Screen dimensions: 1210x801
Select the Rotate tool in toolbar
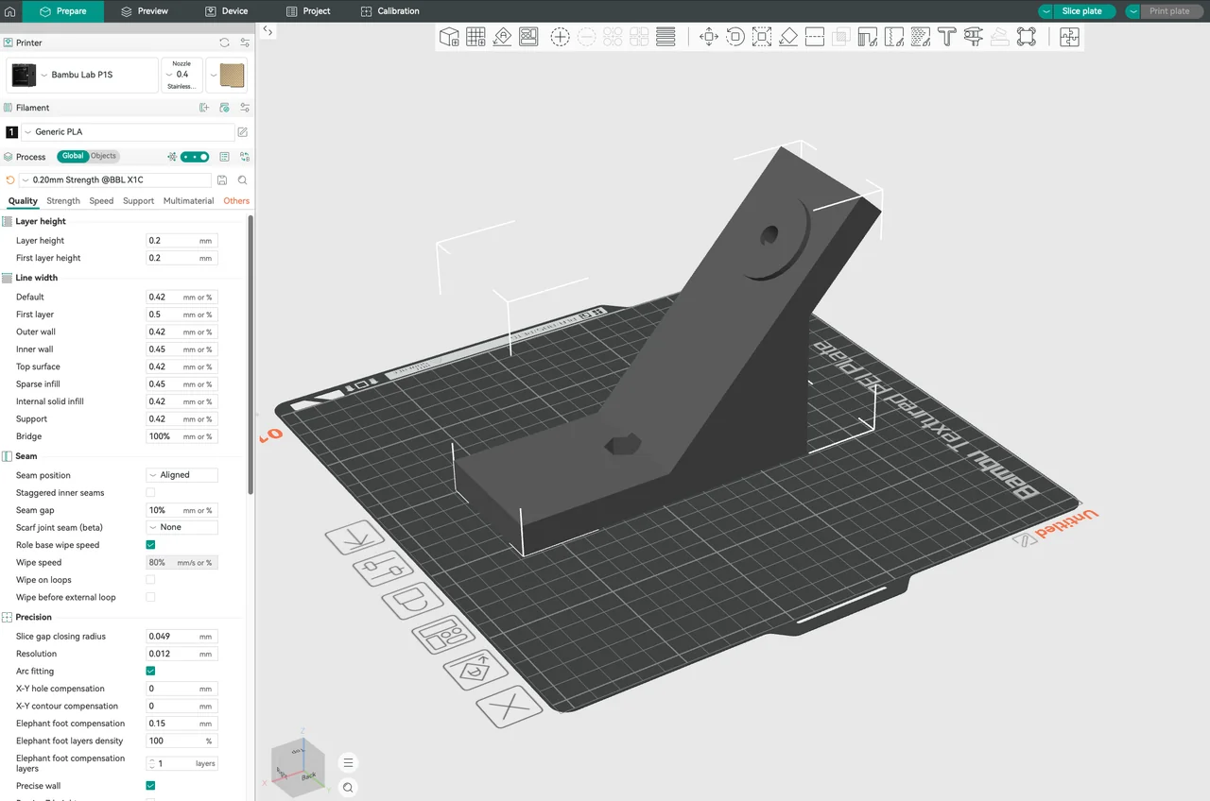tap(735, 37)
